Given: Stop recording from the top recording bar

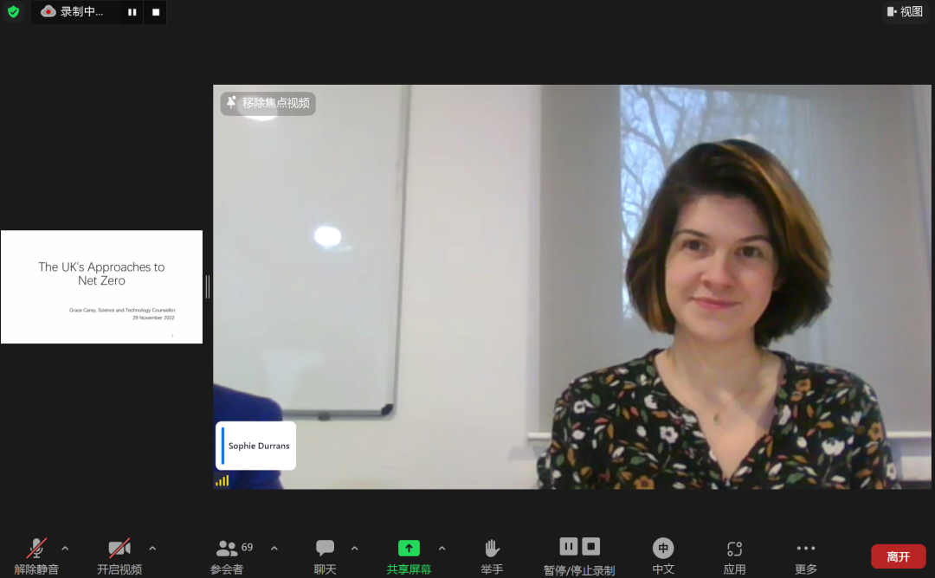Looking at the screenshot, I should point(156,12).
